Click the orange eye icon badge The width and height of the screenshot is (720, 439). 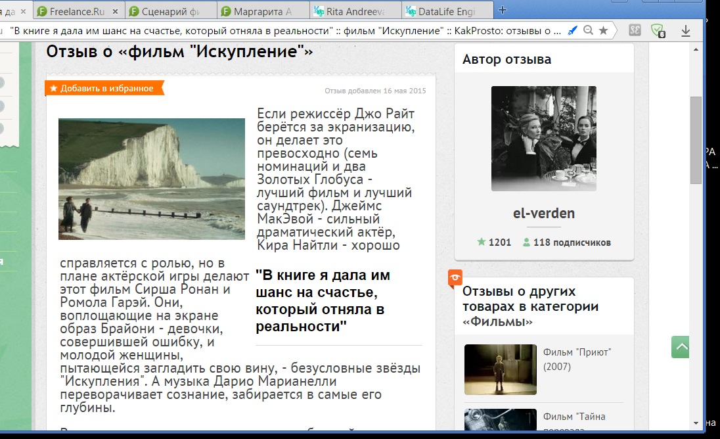pyautogui.click(x=455, y=278)
